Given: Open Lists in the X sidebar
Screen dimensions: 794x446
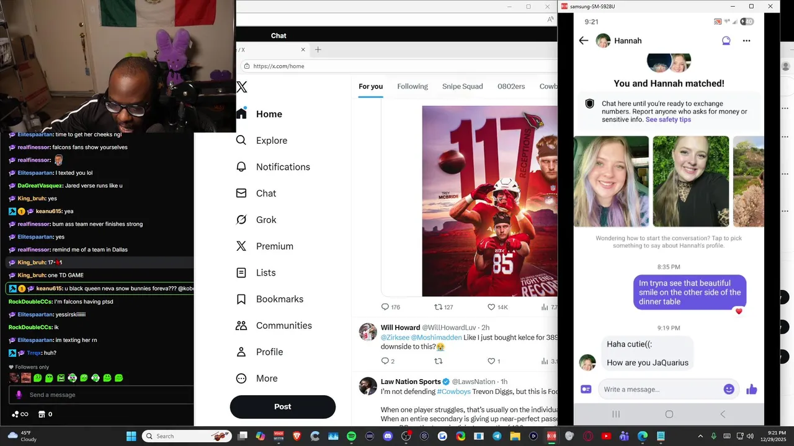Looking at the screenshot, I should 256,273.
